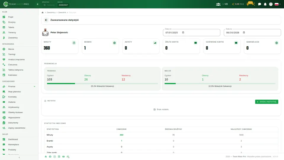Open the LinkedIn icon in footer
Image resolution: width=284 pixels, height=160 pixels.
click(x=59, y=156)
